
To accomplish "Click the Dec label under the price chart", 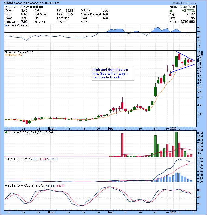I will tap(110, 129).
